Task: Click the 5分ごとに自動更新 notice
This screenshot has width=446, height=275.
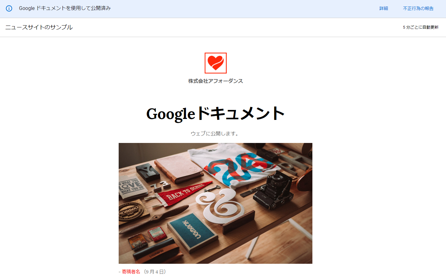Action: [x=420, y=27]
